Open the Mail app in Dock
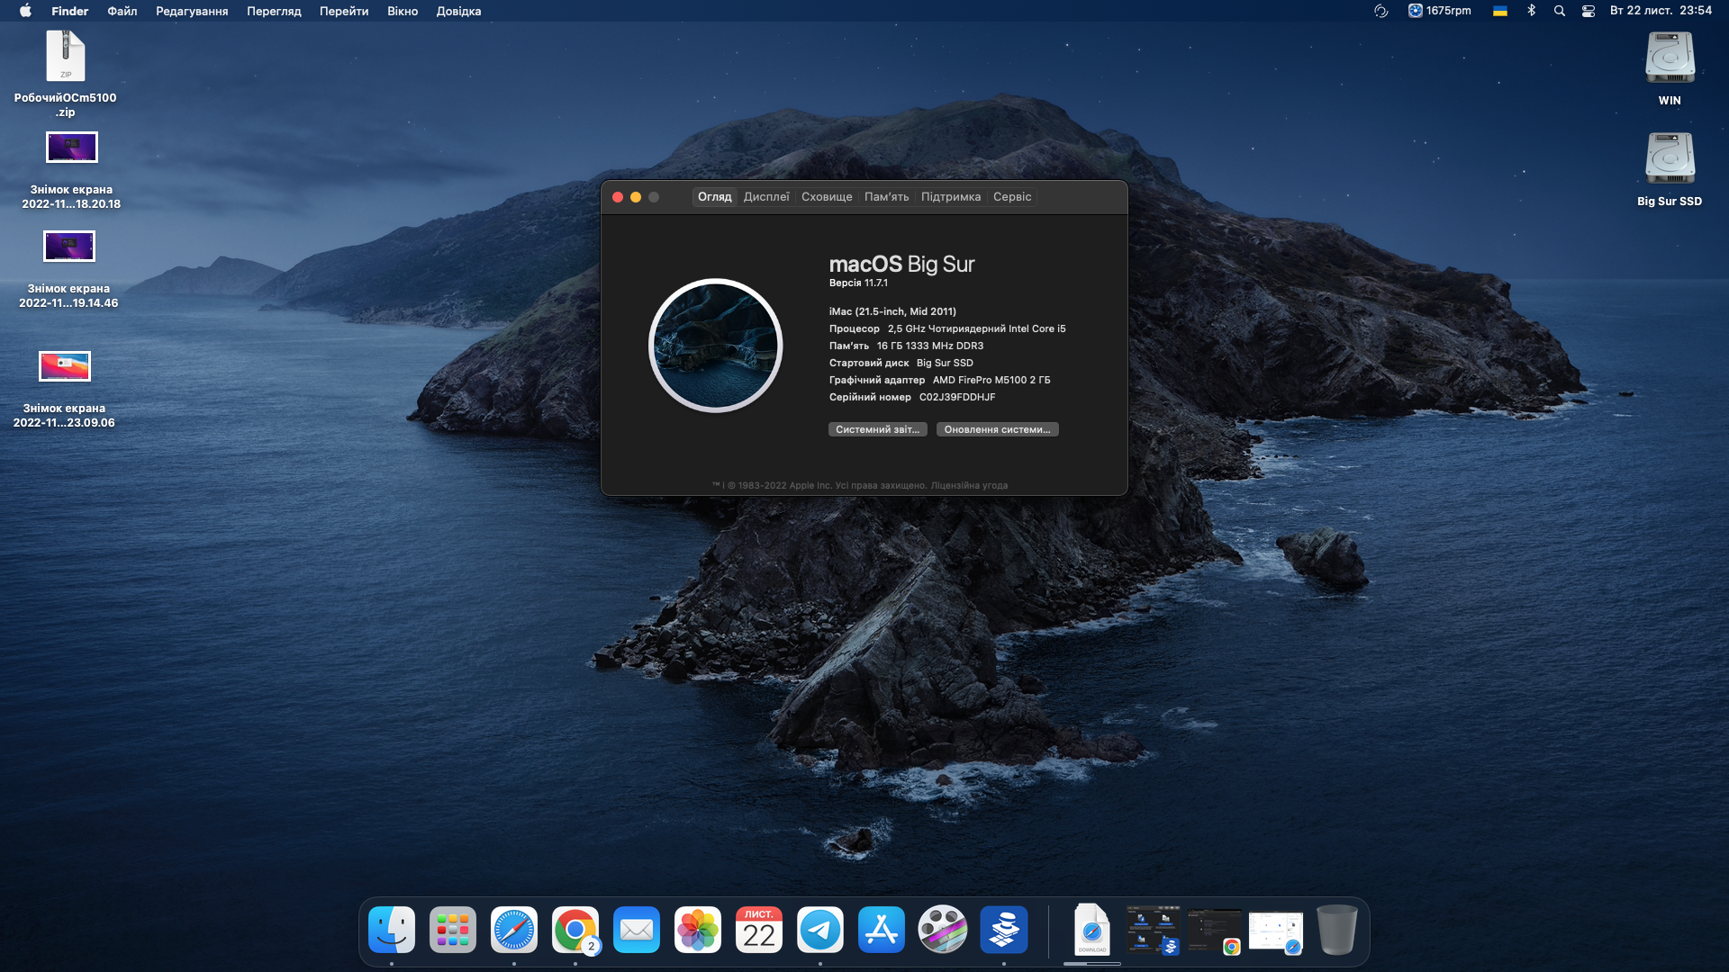Screen dimensions: 1729x972 point(637,930)
